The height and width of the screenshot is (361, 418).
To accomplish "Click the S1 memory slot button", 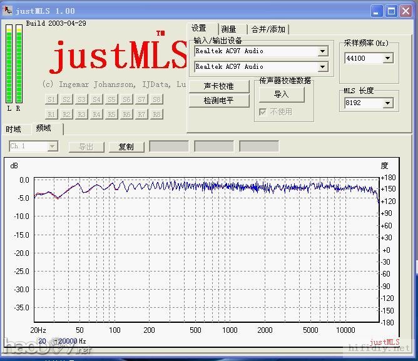I will pos(51,99).
